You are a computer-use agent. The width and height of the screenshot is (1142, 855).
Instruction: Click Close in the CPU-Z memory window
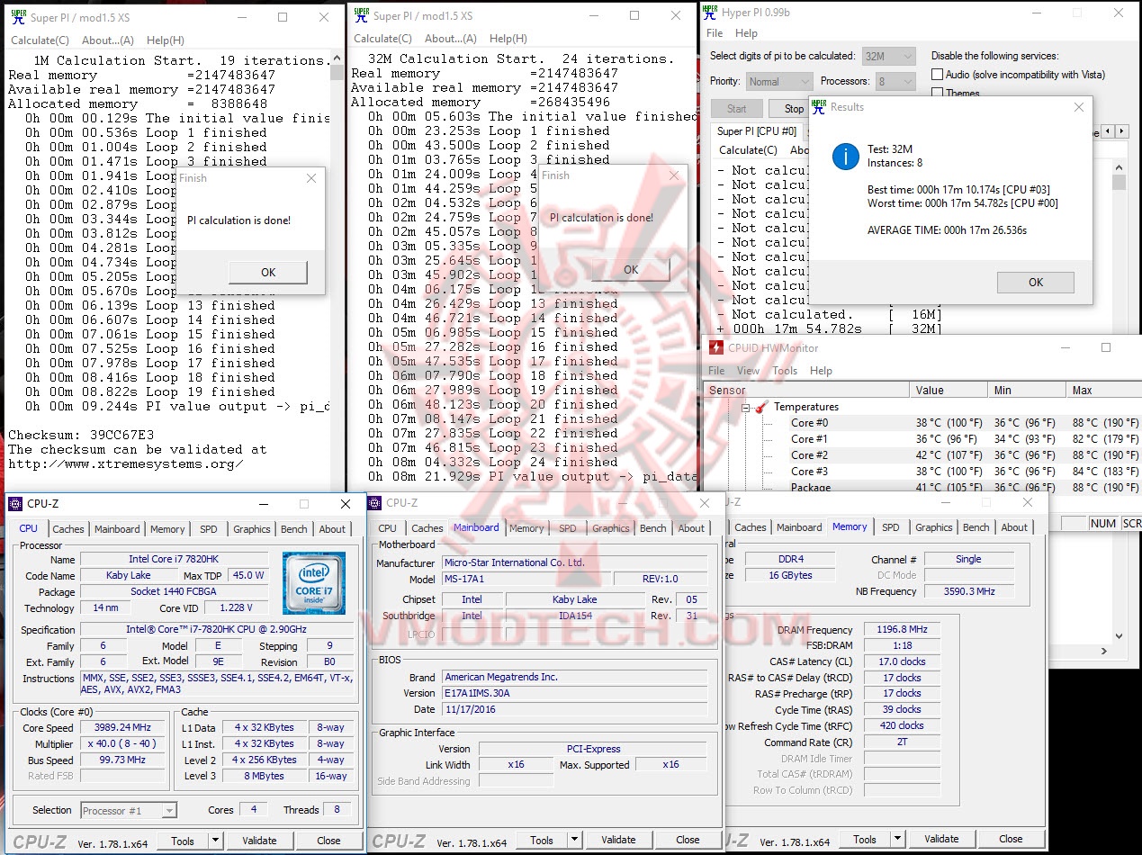[x=1011, y=839]
